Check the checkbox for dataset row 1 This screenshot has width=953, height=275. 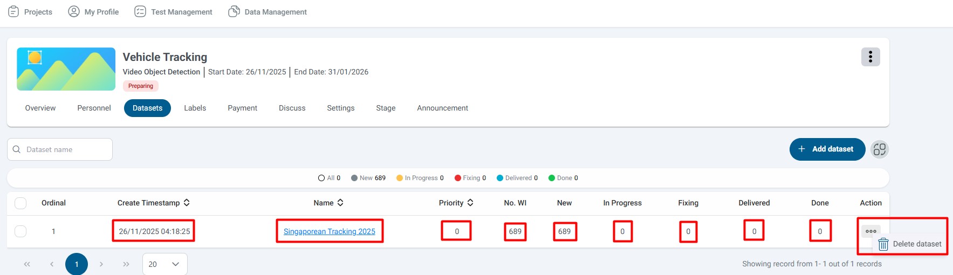[x=20, y=231]
